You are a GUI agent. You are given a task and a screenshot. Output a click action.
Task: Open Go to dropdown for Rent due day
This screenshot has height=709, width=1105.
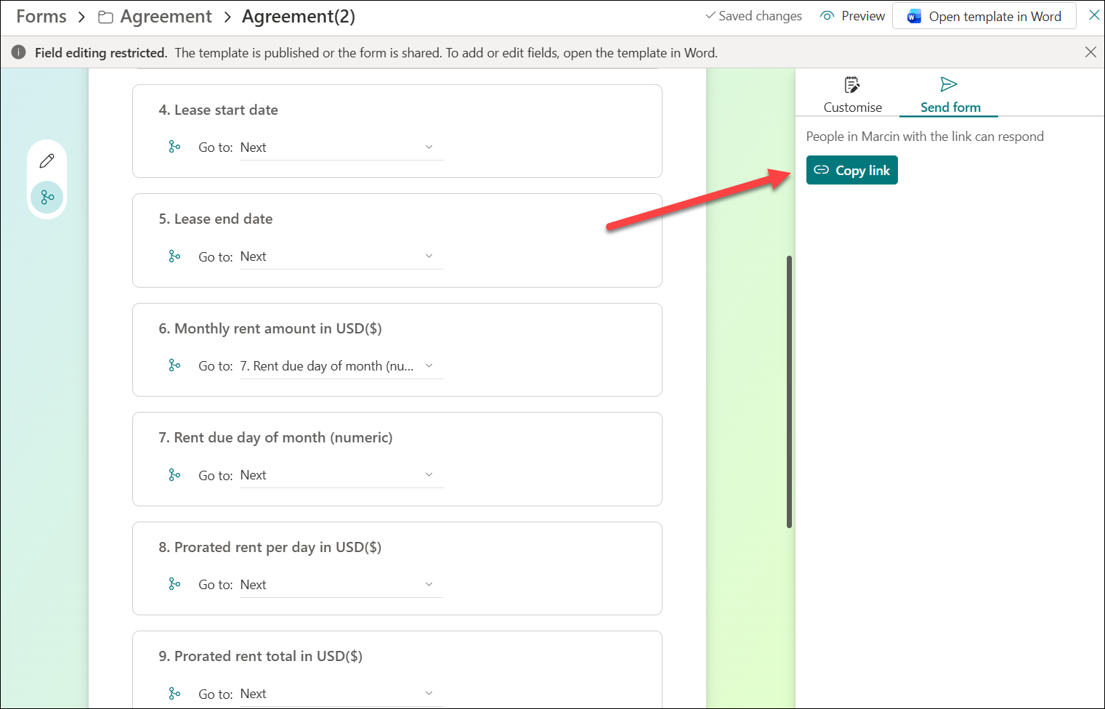pos(341,475)
